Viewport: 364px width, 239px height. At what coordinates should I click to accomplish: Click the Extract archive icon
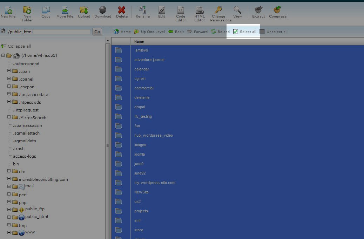(x=258, y=10)
